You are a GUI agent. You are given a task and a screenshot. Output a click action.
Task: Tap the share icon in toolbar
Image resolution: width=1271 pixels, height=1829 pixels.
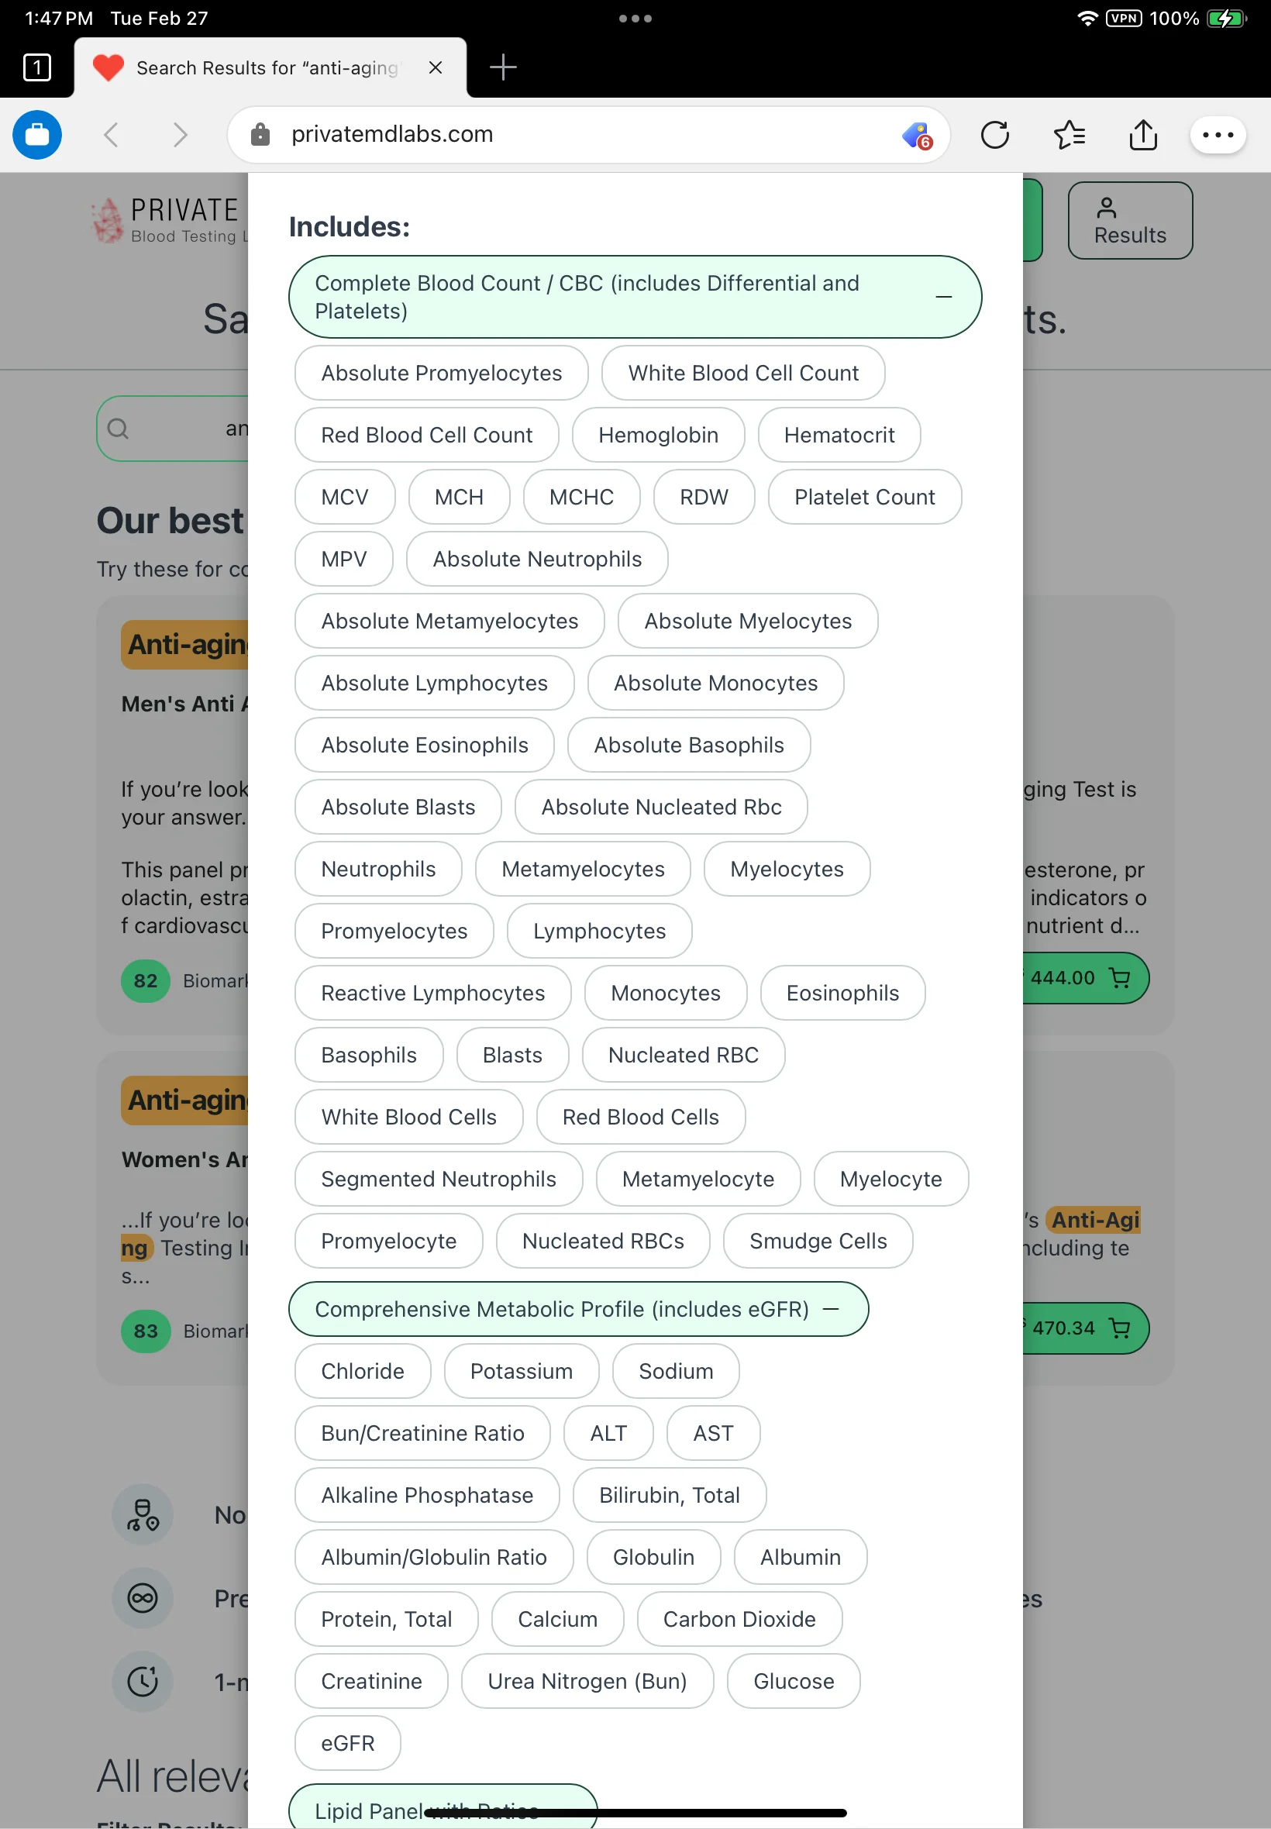point(1143,135)
